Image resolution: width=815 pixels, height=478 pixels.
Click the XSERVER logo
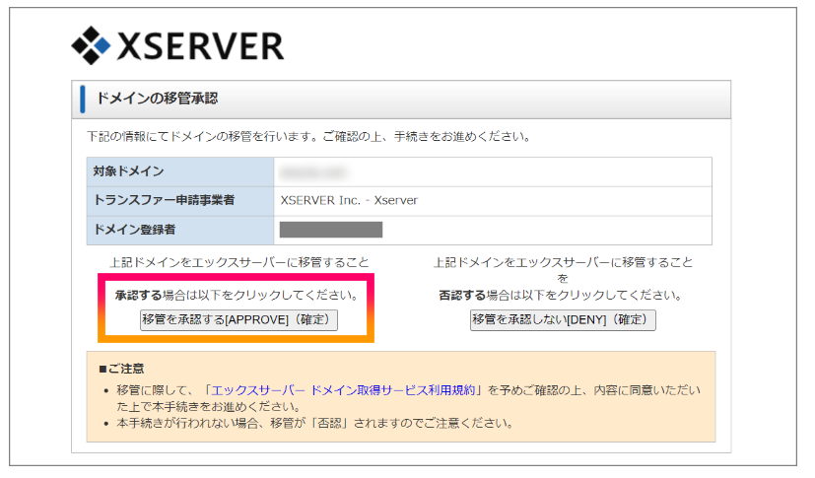(x=177, y=45)
